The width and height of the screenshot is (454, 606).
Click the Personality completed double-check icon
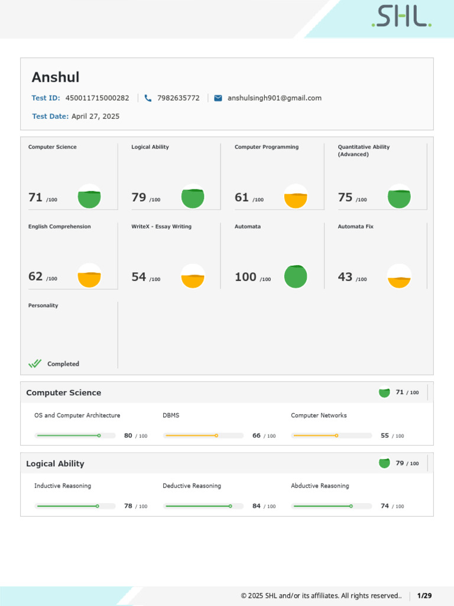35,364
